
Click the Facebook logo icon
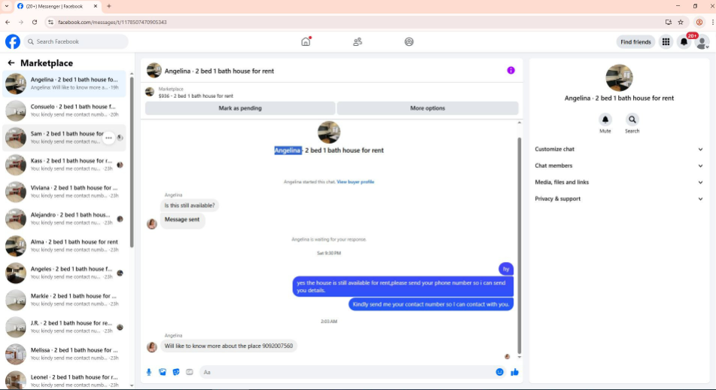click(13, 41)
